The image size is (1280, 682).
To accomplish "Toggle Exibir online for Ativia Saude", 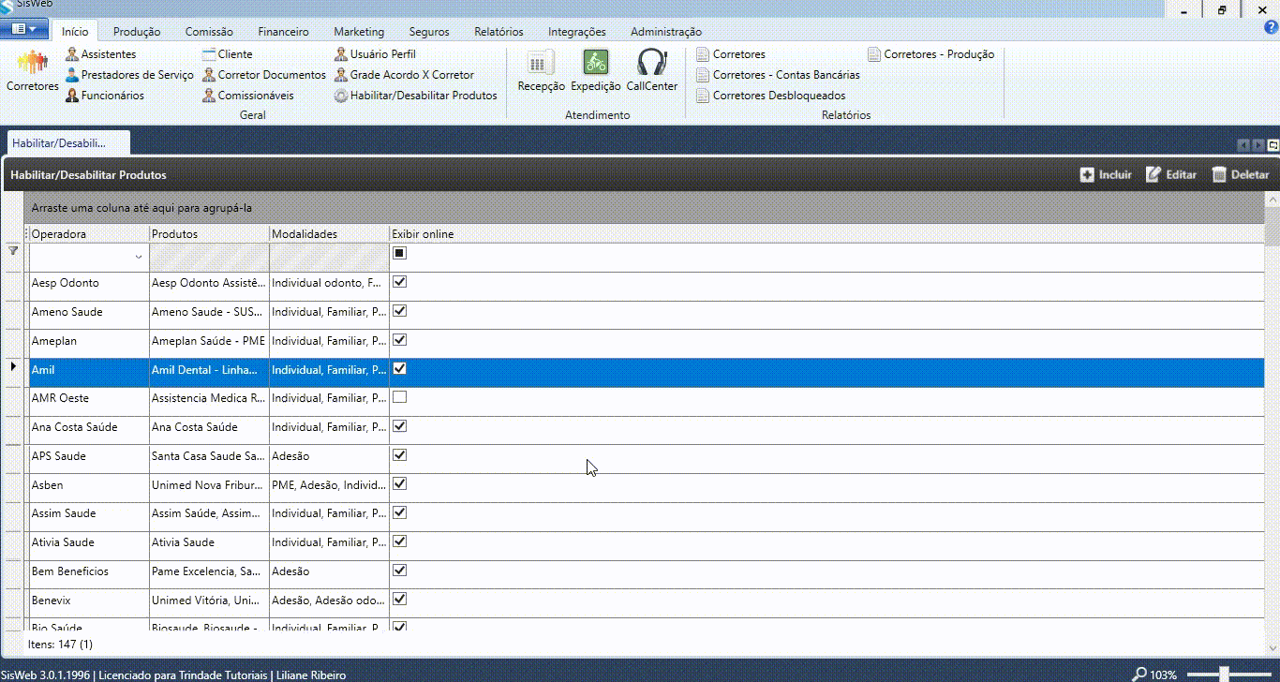I will 400,541.
